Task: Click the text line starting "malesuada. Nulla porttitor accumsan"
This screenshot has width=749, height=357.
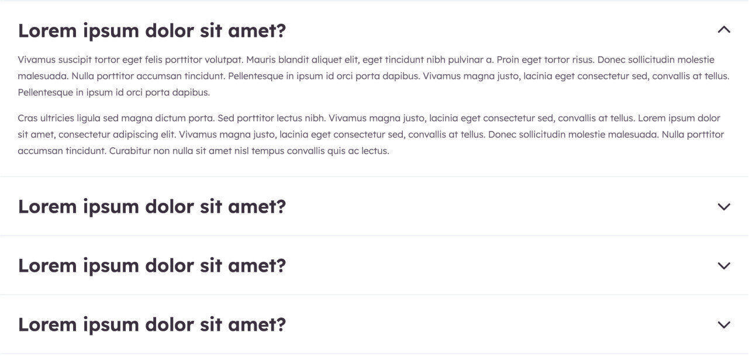Action: (234, 76)
